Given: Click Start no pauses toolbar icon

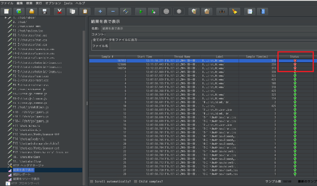Looking at the screenshot, I should click(153, 11).
